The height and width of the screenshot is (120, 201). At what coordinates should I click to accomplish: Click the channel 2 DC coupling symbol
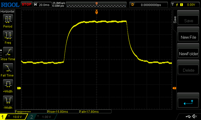[38, 116]
